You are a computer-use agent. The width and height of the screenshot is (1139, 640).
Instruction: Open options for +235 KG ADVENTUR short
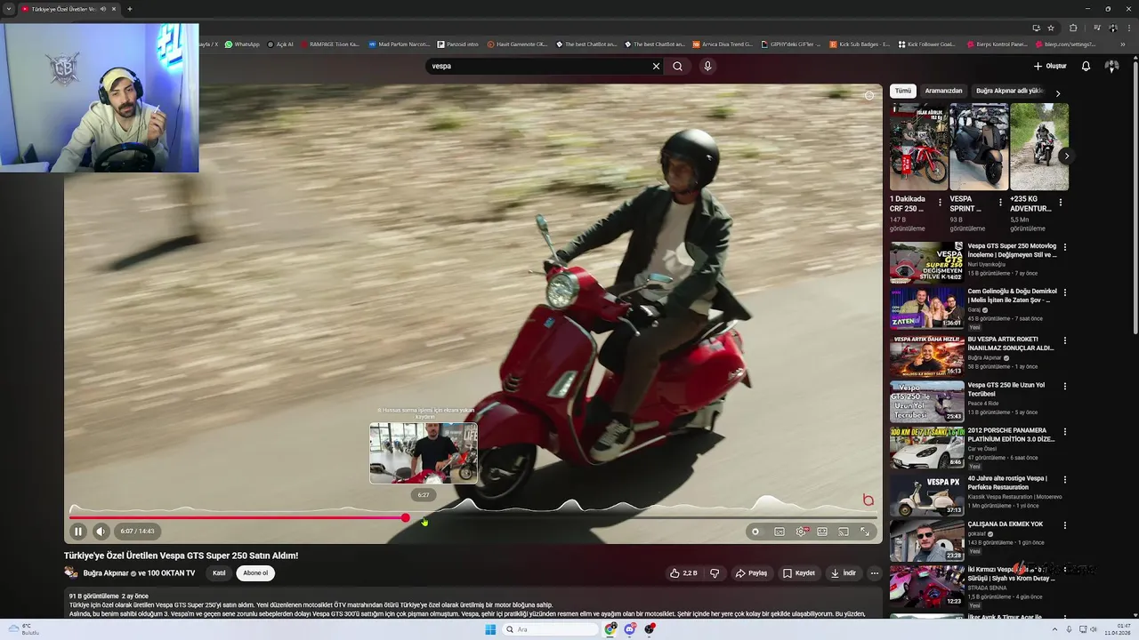[x=1061, y=203]
